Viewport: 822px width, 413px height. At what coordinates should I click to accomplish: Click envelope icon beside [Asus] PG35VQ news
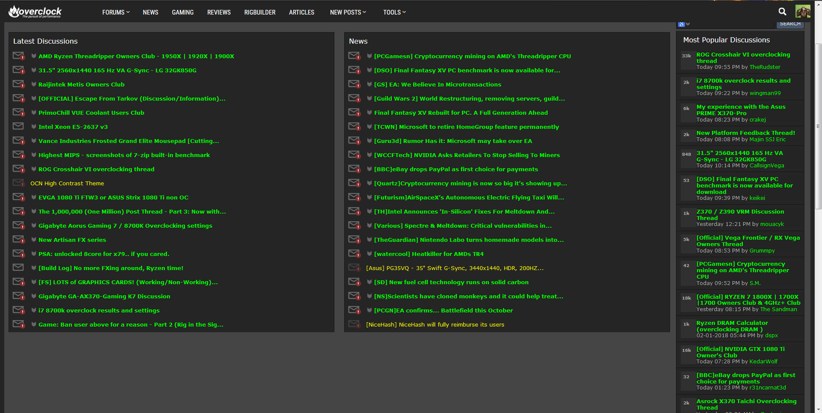point(354,267)
